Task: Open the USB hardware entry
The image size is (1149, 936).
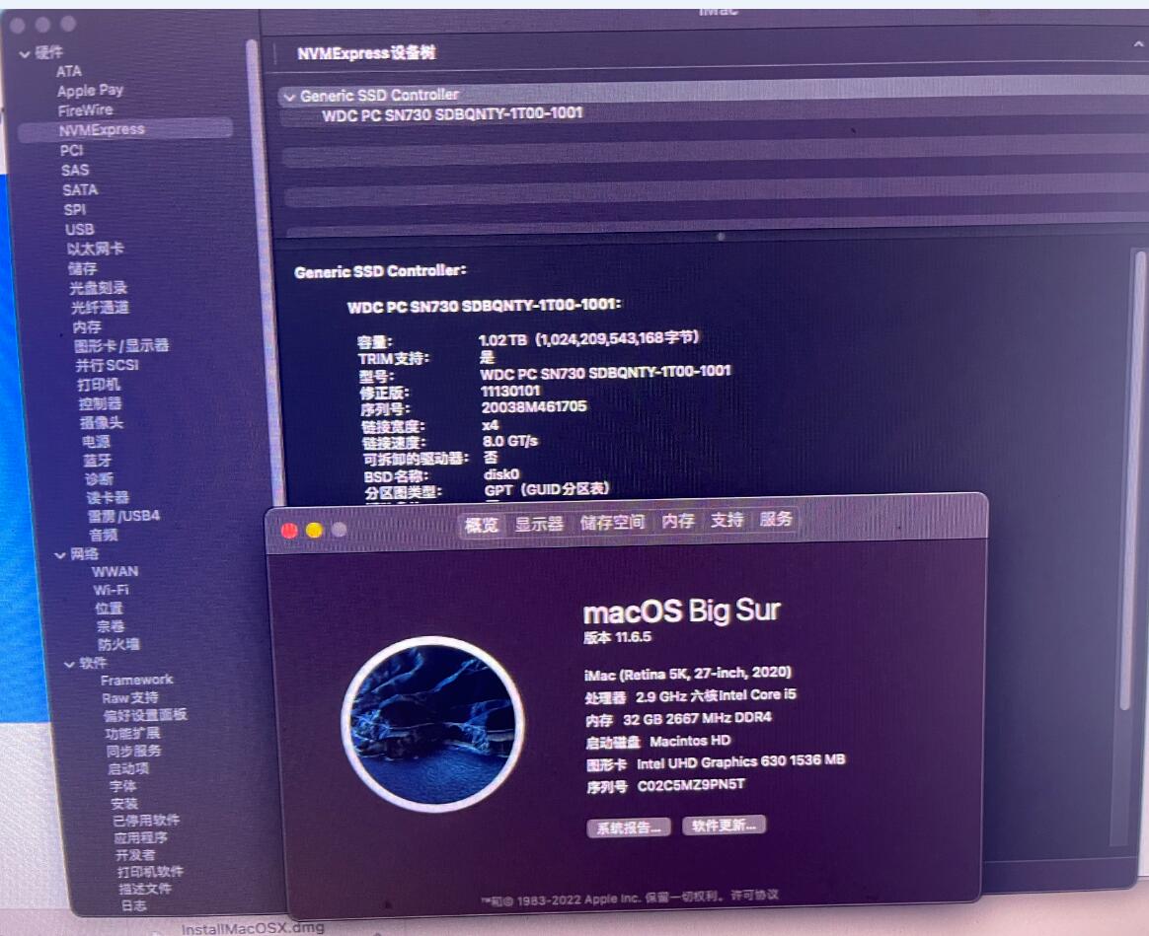Action: [79, 229]
